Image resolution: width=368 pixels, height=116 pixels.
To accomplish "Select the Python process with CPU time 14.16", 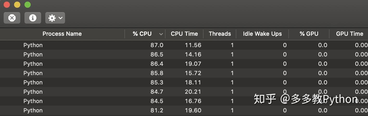I will coord(33,54).
